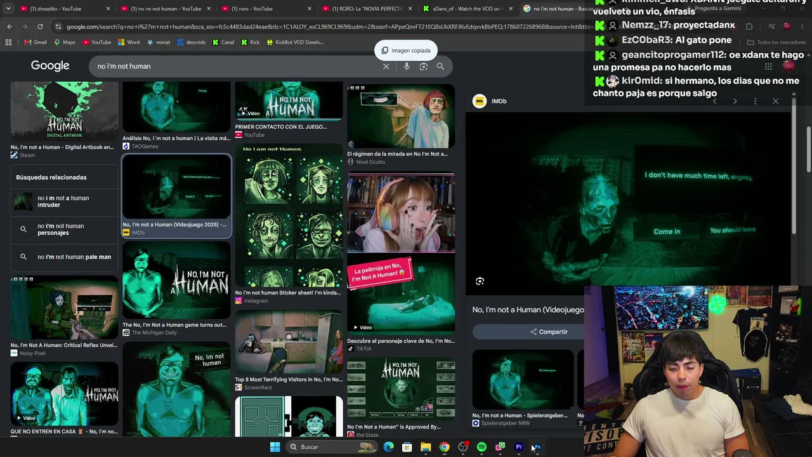
Task: Open the KickBot VOD Downloader bookmark
Action: pos(295,43)
